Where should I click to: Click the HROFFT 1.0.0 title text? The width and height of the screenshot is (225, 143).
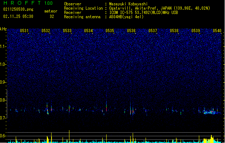(28, 3)
